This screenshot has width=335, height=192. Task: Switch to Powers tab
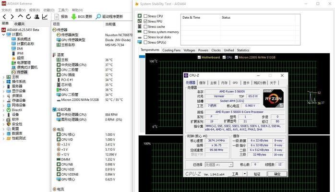203,50
